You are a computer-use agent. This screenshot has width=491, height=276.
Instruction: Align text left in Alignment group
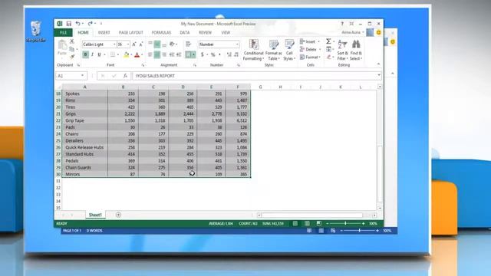(x=150, y=54)
